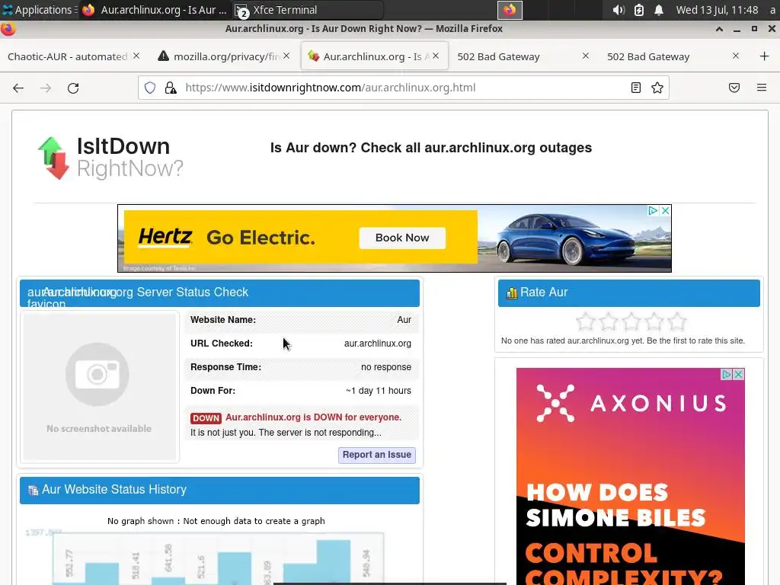This screenshot has width=780, height=585.
Task: Rate Aur two stars
Action: pos(609,322)
